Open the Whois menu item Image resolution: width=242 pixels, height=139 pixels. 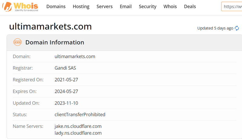click(x=170, y=6)
